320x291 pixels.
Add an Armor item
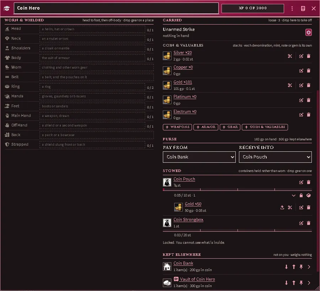[206, 127]
